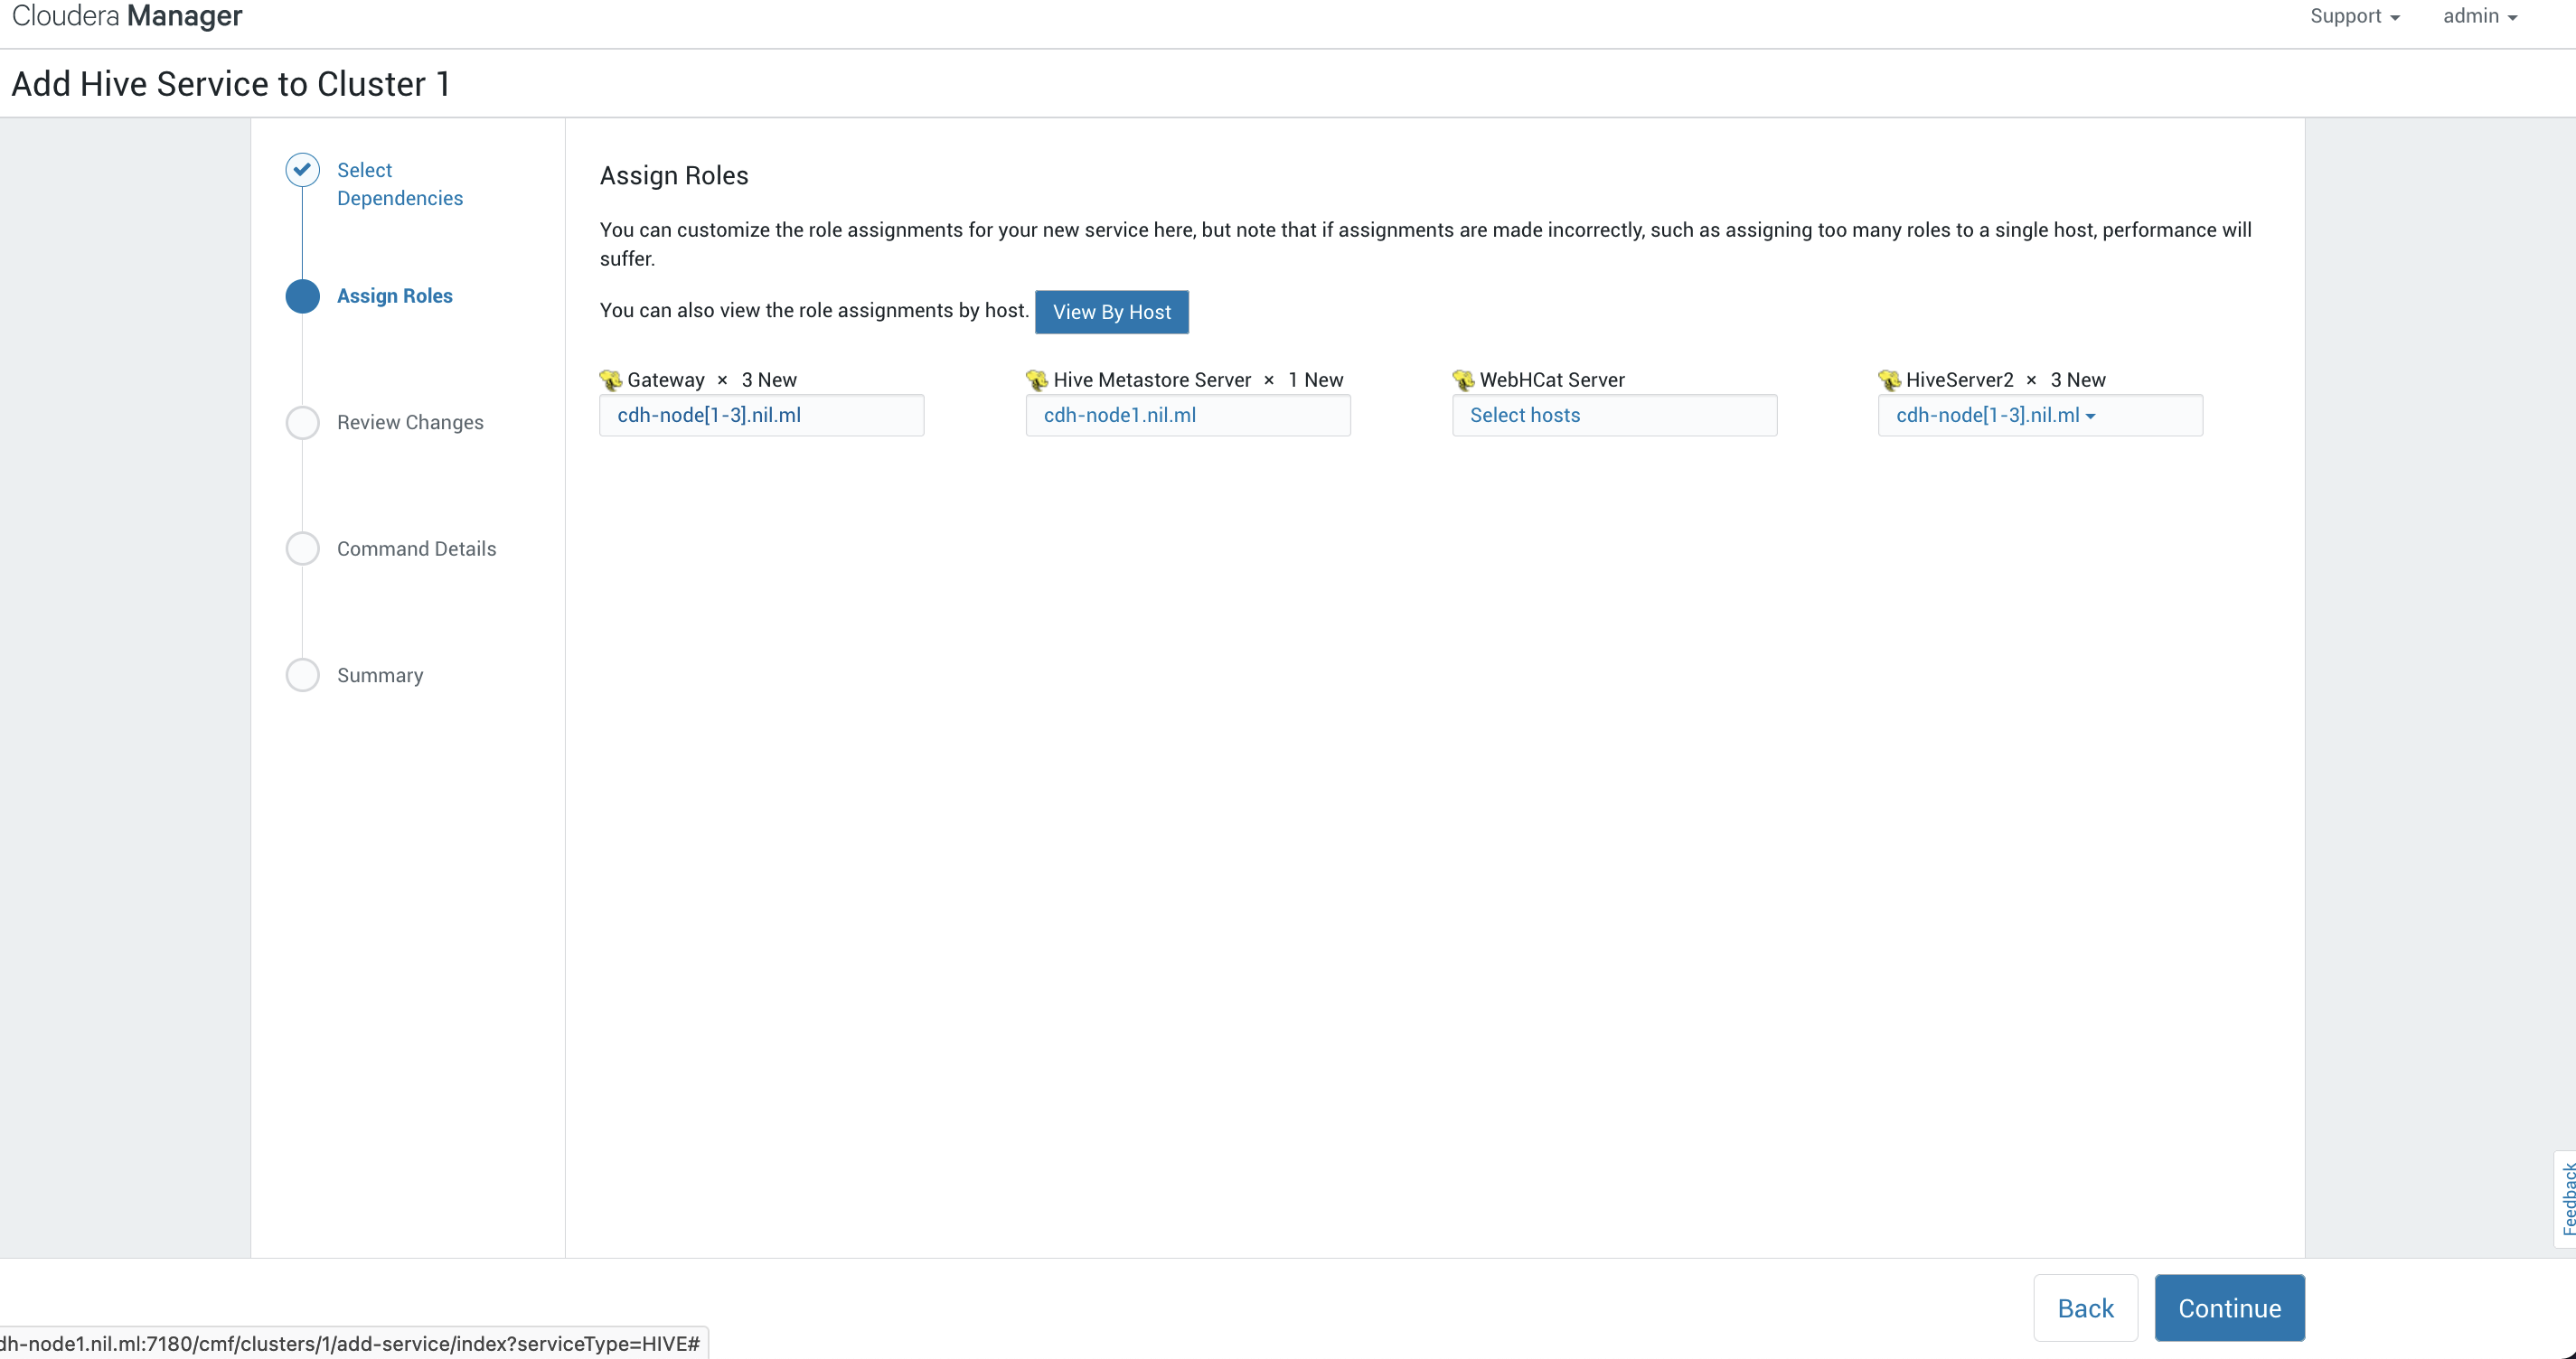Image resolution: width=2576 pixels, height=1359 pixels.
Task: Open the Support dropdown menu
Action: [x=2354, y=16]
